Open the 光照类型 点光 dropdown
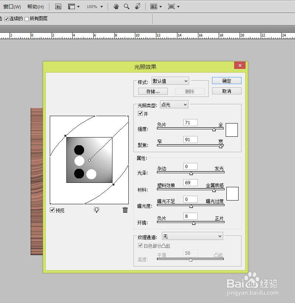This screenshot has width=295, height=303. (174, 105)
